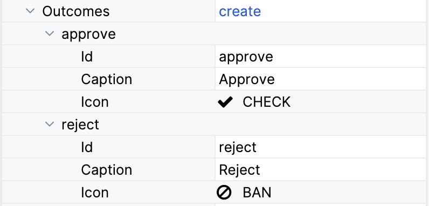
Task: Collapse the approve outcome chevron
Action: click(x=50, y=33)
